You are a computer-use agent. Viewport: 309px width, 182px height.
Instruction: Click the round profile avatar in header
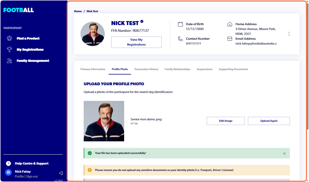[92, 34]
